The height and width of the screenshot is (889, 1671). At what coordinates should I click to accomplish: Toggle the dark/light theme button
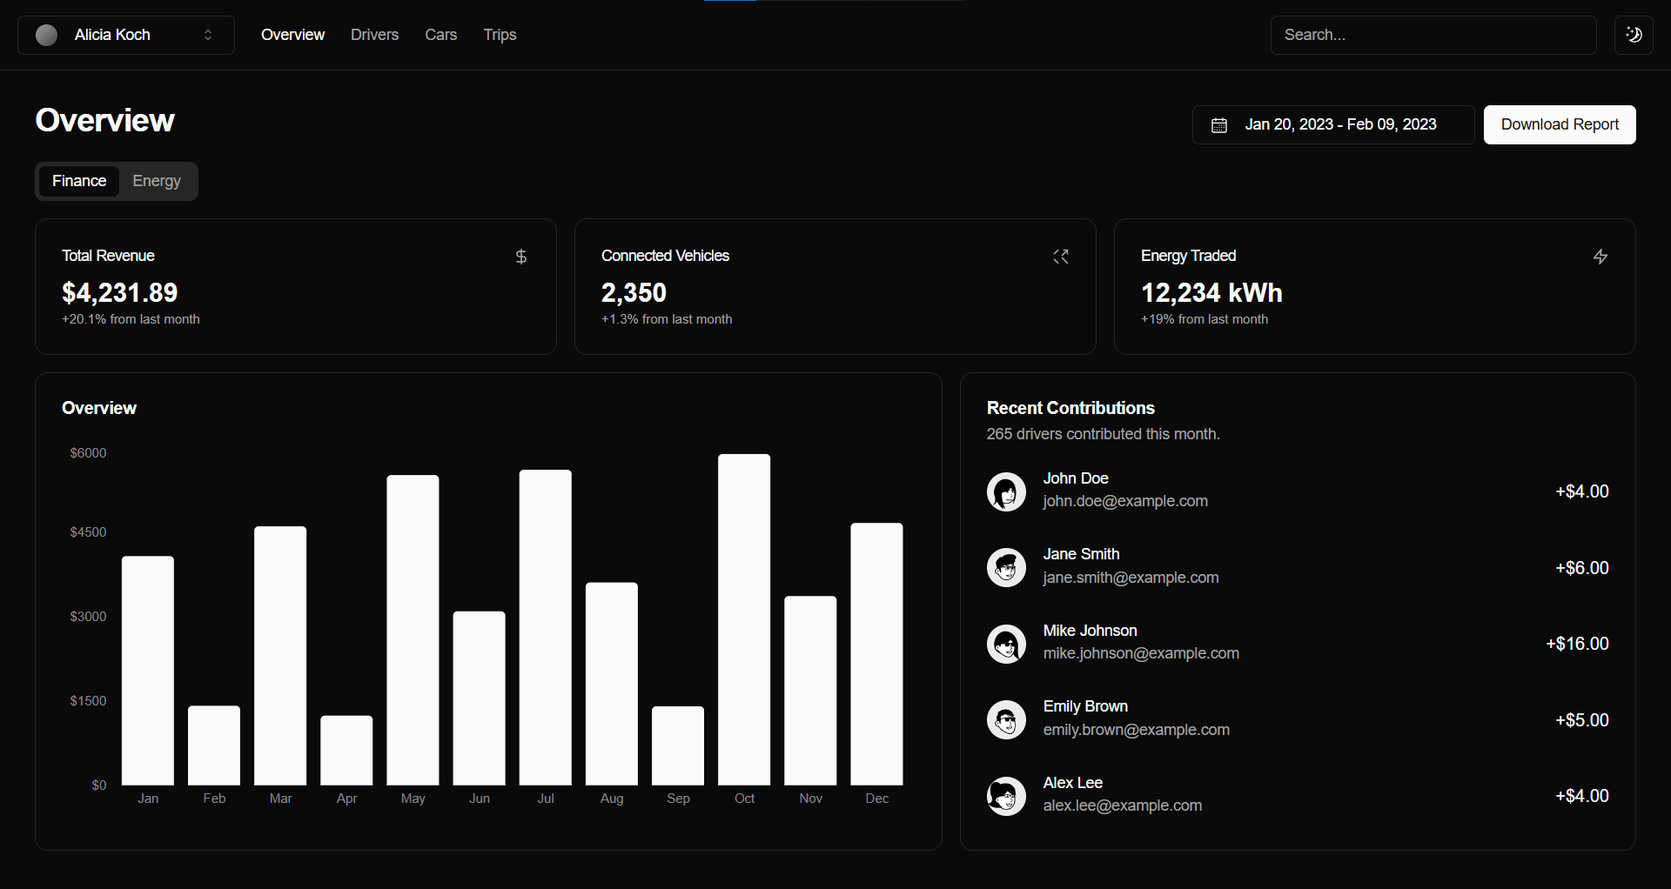point(1634,35)
